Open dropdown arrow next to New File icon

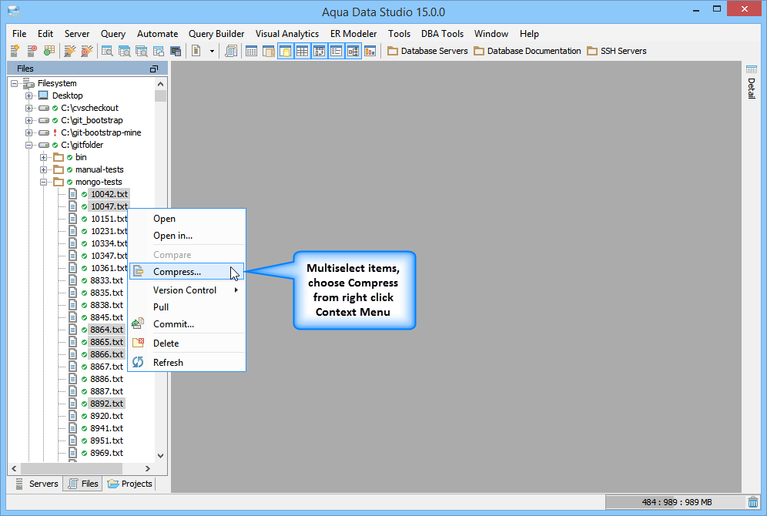pyautogui.click(x=212, y=51)
